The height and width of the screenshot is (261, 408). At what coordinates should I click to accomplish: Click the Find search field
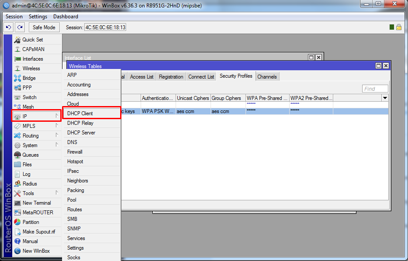click(375, 89)
